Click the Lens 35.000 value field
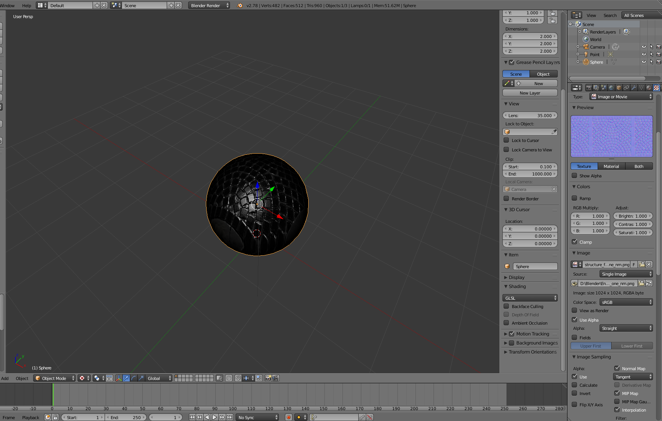 [x=530, y=115]
